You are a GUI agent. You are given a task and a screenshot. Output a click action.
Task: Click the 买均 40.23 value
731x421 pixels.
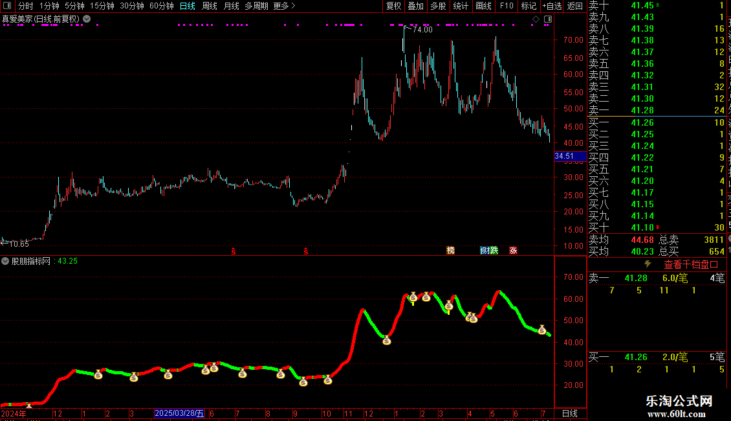[642, 251]
